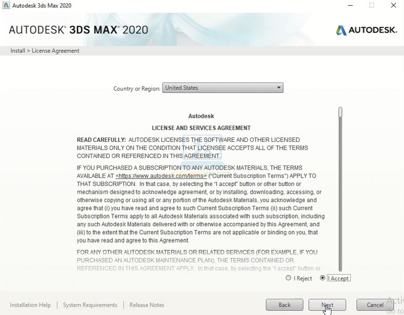Click the Autodesk 3DS MAX 2020 product title

(78, 29)
